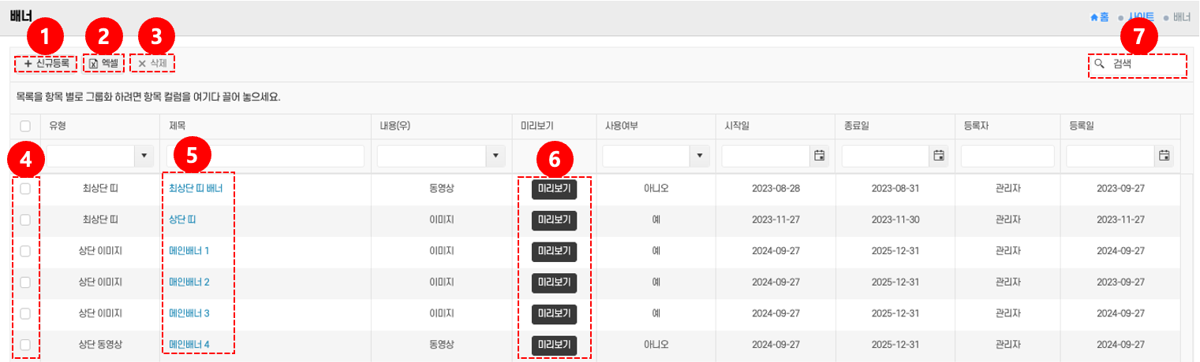Viewport: 1200px width, 362px height.
Task: Toggle the select-all checkbox in the header
Action: (x=25, y=125)
